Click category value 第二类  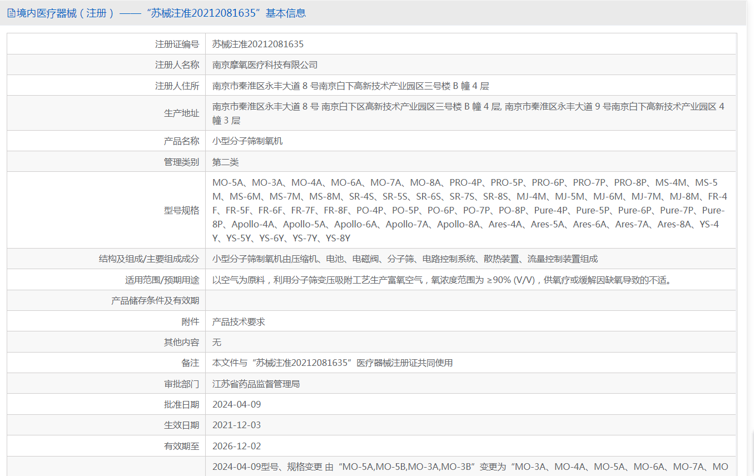pos(226,162)
